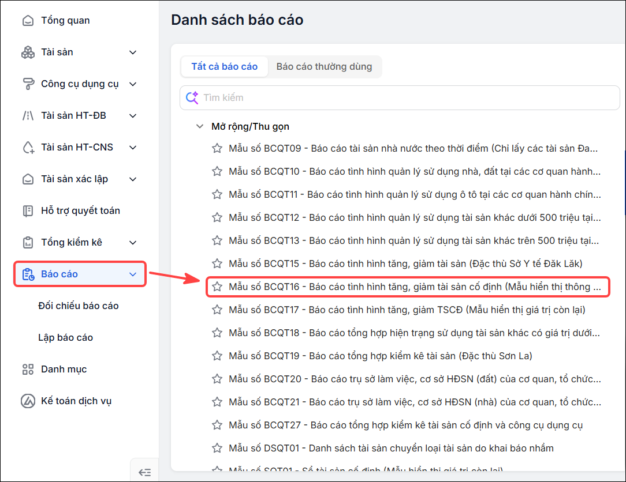The width and height of the screenshot is (626, 482).
Task: Star the DSQT01 report as favorite
Action: click(x=217, y=448)
